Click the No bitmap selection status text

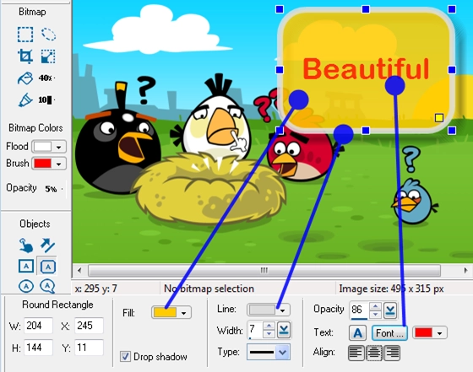pos(209,288)
